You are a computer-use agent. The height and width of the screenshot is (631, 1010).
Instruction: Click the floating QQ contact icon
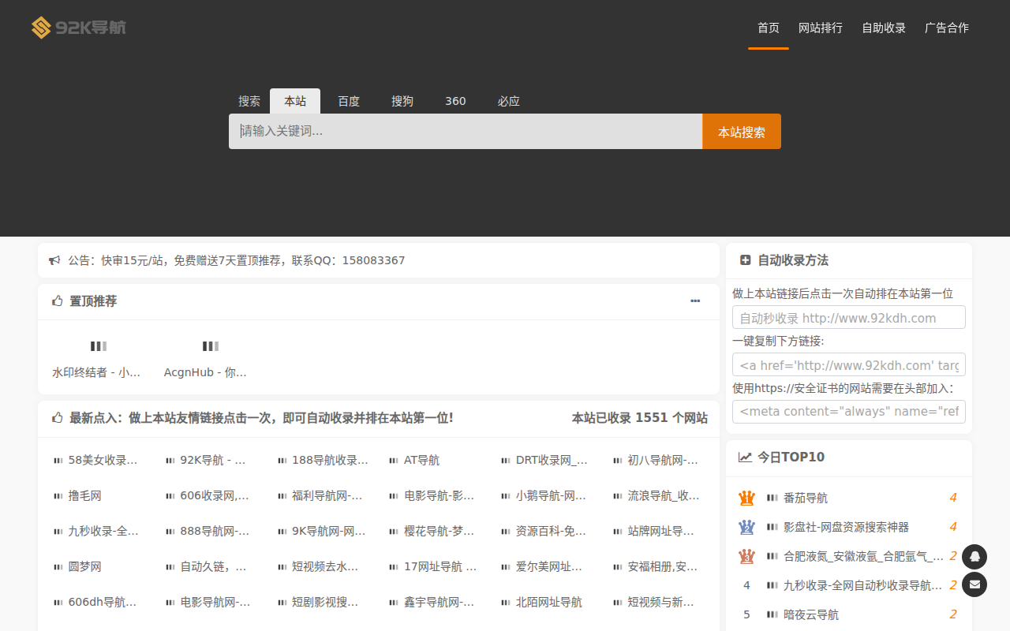coord(974,556)
